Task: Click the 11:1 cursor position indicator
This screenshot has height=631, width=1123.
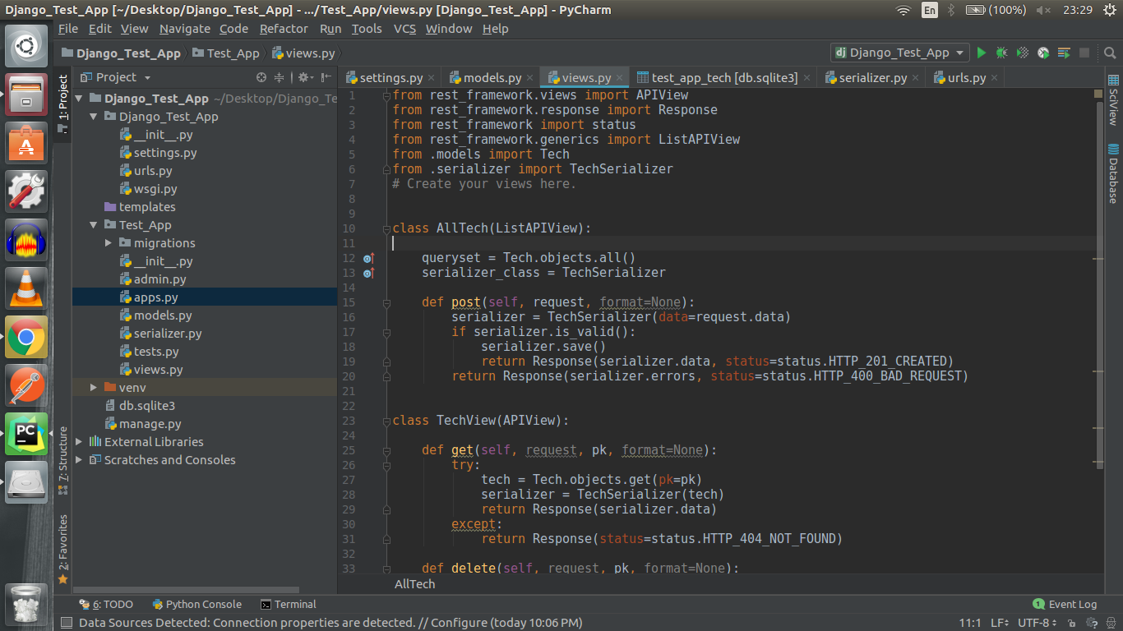Action: [970, 623]
